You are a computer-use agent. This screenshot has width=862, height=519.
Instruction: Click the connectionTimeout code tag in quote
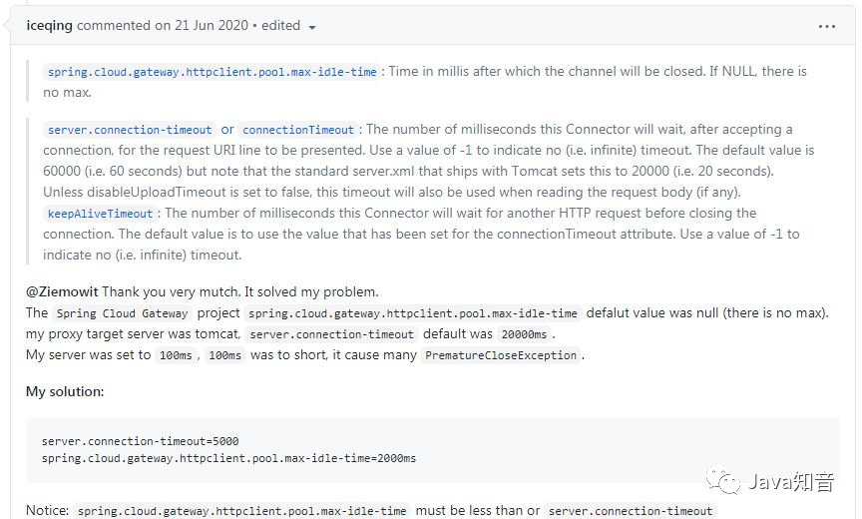tap(298, 130)
